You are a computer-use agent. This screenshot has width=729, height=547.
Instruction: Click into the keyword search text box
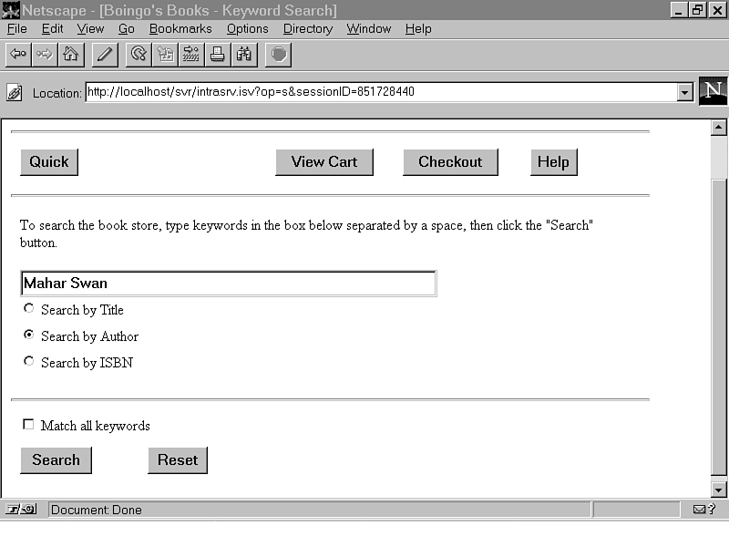click(229, 284)
